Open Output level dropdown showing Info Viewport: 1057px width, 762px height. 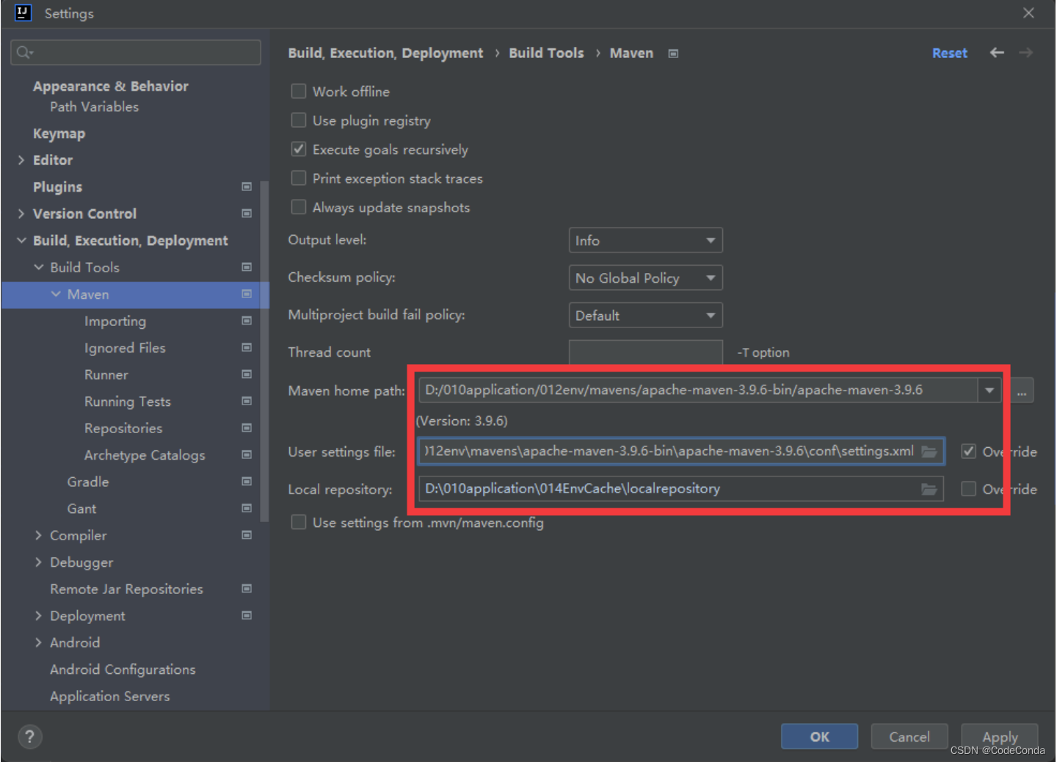pos(645,240)
